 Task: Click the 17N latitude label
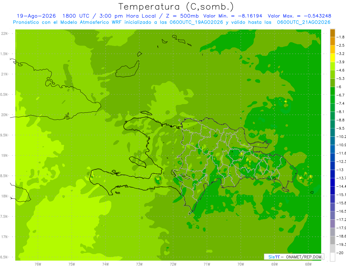4,237
